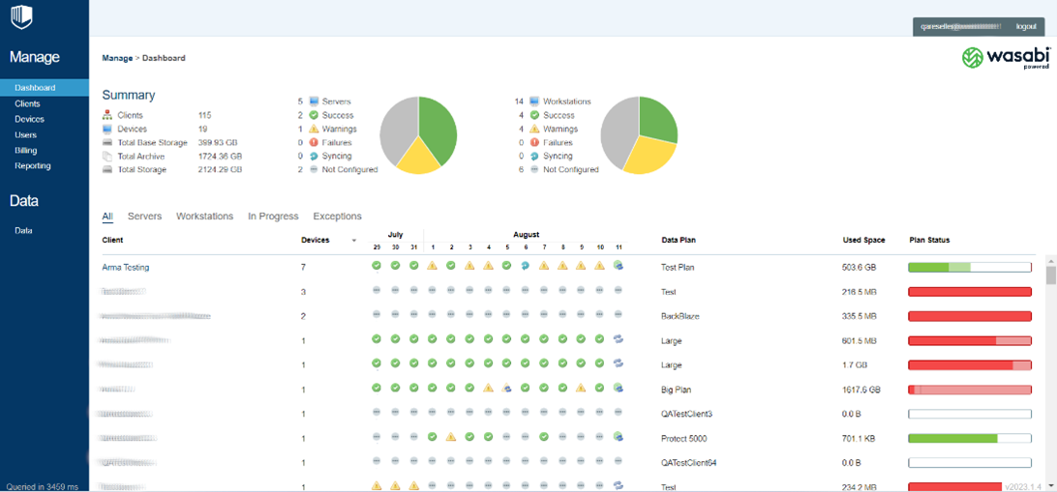Switch to the Servers tab

click(x=145, y=217)
